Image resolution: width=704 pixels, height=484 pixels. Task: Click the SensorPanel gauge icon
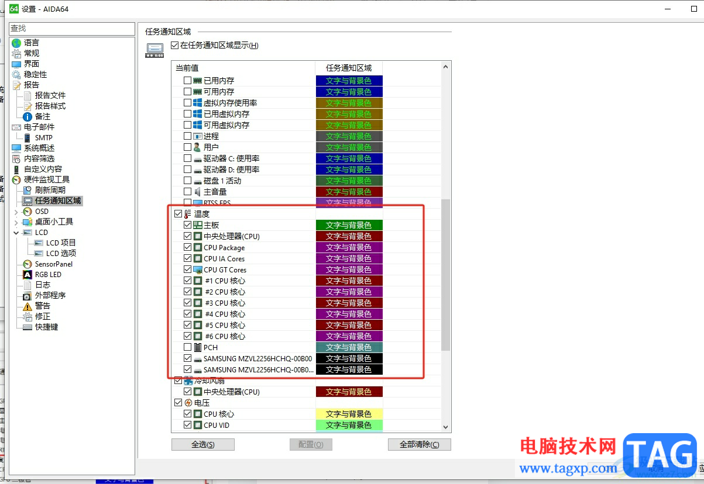coord(28,264)
